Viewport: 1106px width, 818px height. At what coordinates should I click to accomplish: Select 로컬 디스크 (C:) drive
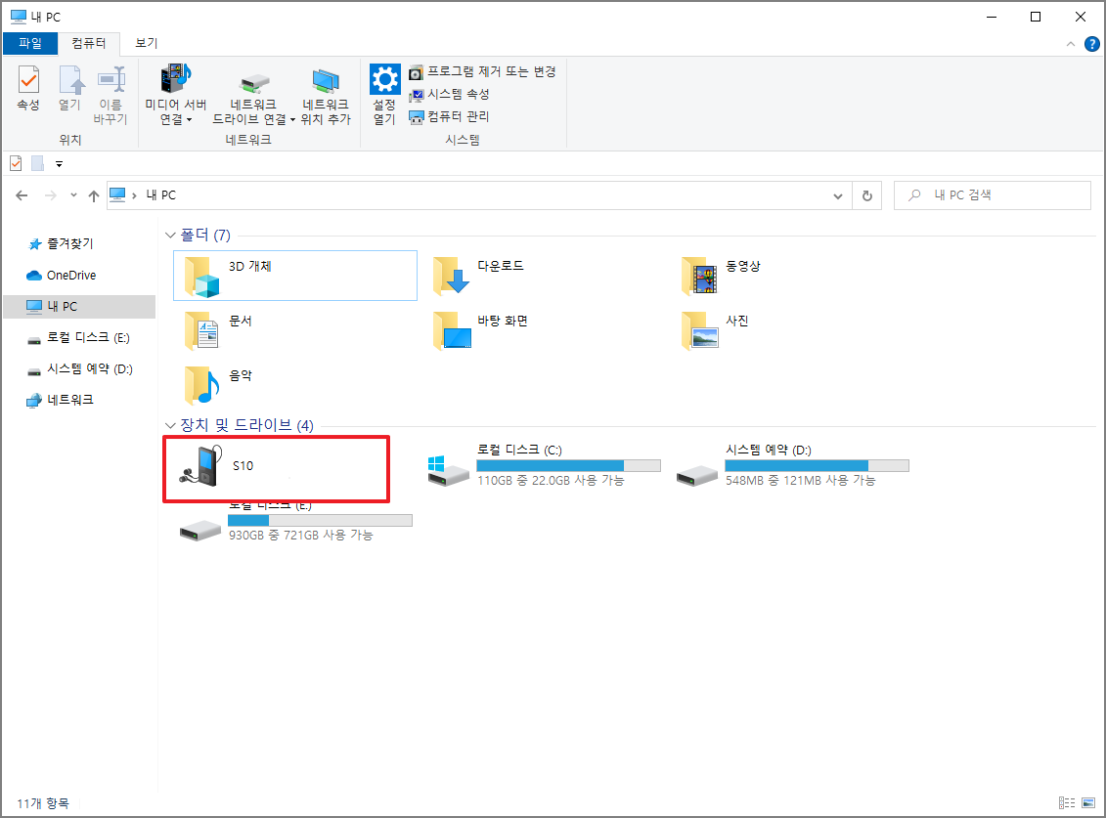(543, 466)
